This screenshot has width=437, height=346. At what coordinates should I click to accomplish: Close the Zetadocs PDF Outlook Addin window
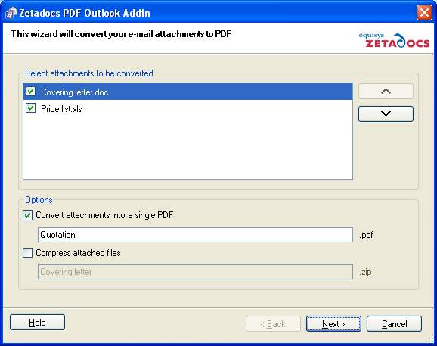tap(424, 13)
